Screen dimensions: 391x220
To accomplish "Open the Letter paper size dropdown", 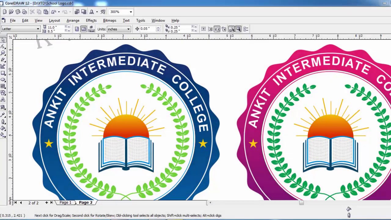I will [x=38, y=29].
